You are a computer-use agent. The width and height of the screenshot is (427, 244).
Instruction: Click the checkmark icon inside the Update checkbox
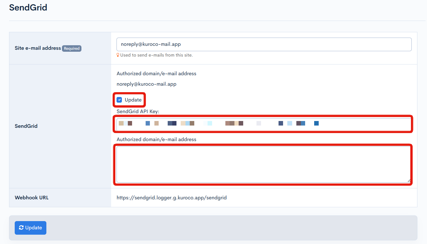click(x=119, y=100)
